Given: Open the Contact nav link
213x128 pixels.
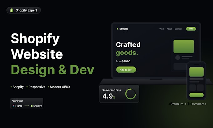Looking at the screenshot, I should 178,29.
